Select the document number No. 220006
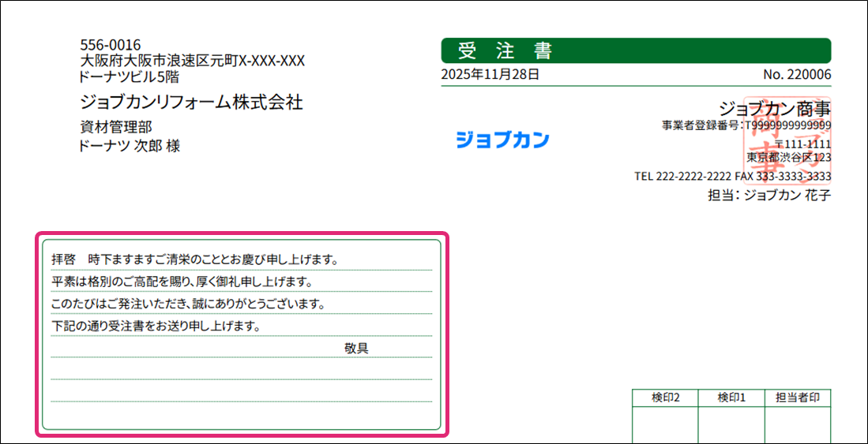This screenshot has height=444, width=868. coord(797,75)
